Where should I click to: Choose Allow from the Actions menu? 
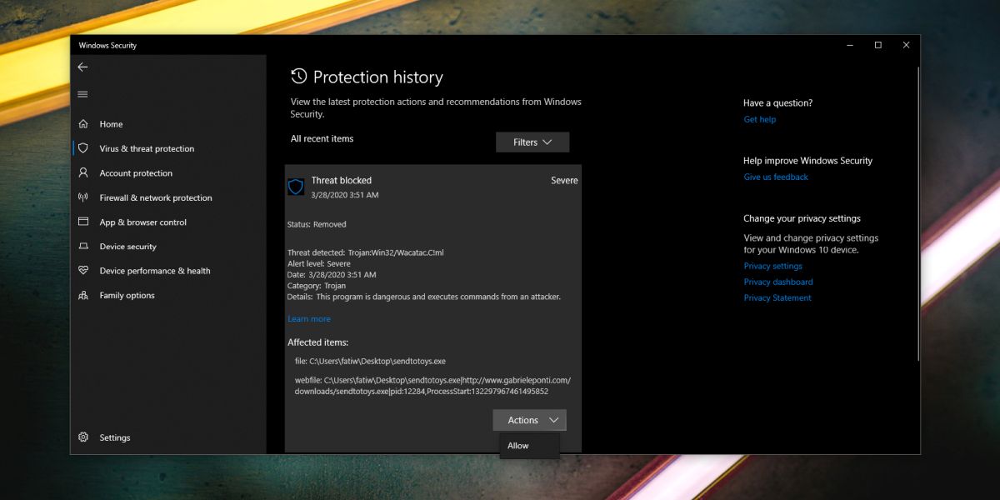tap(529, 446)
